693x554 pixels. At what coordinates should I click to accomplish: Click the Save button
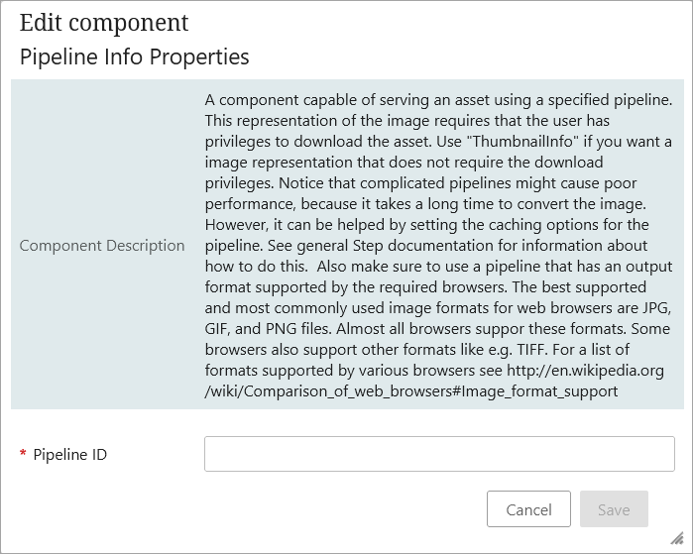(x=614, y=509)
